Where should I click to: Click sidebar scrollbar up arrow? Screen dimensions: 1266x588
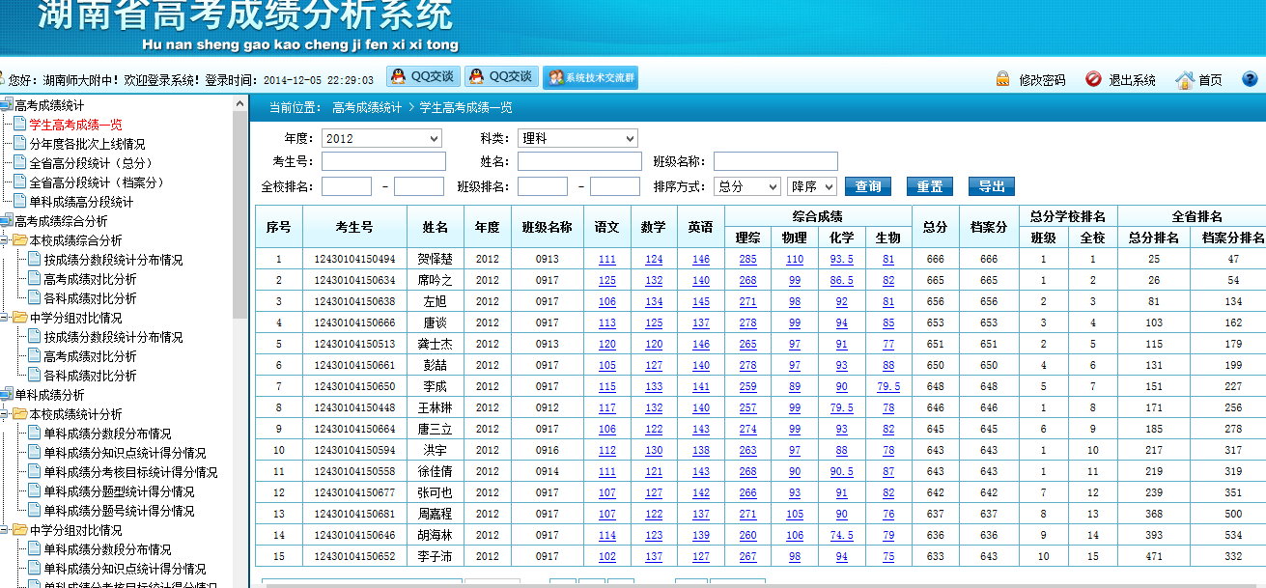(240, 103)
